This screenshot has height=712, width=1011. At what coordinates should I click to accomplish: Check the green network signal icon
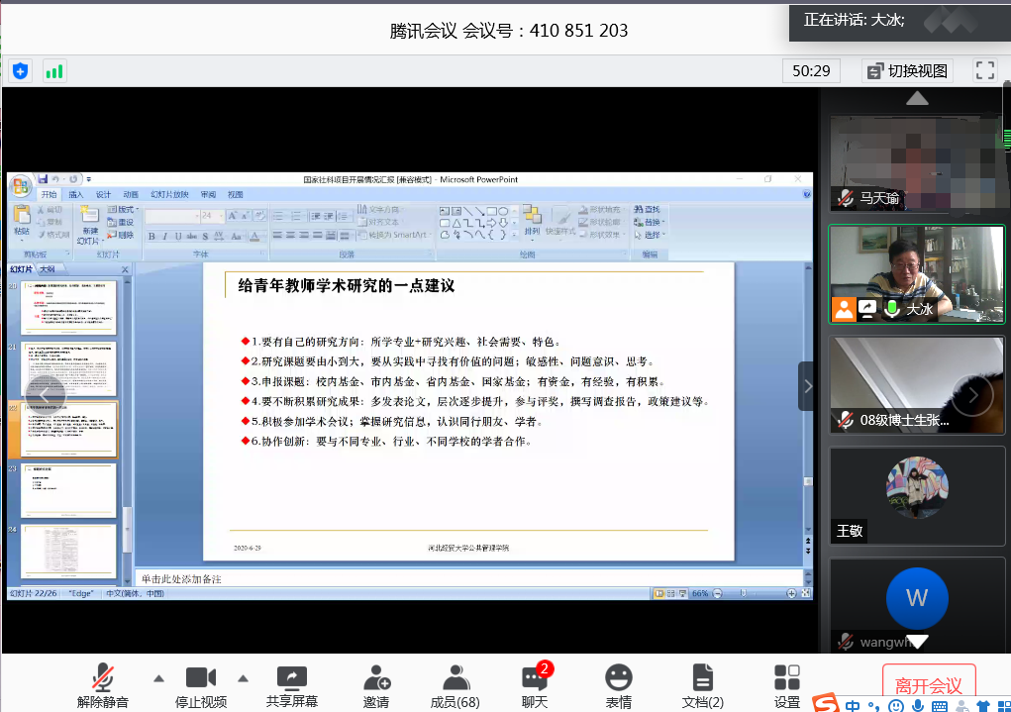pos(54,70)
